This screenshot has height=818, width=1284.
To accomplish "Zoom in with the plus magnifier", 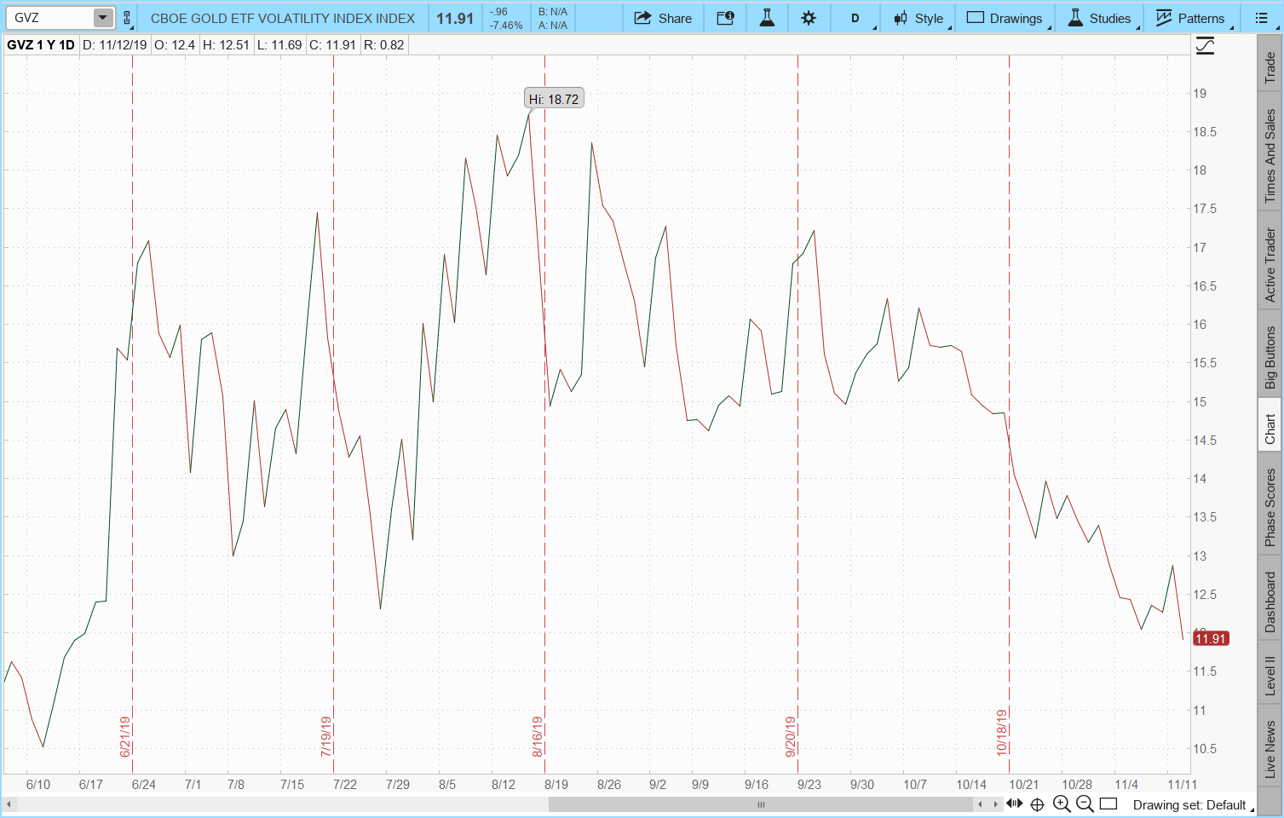I will (x=1062, y=804).
